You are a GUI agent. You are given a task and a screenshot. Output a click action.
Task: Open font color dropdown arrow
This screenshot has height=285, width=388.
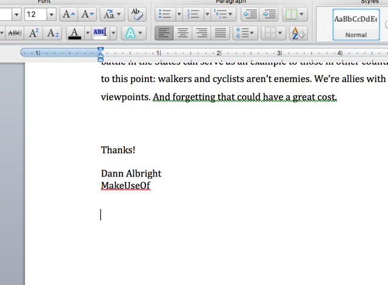[x=87, y=33]
